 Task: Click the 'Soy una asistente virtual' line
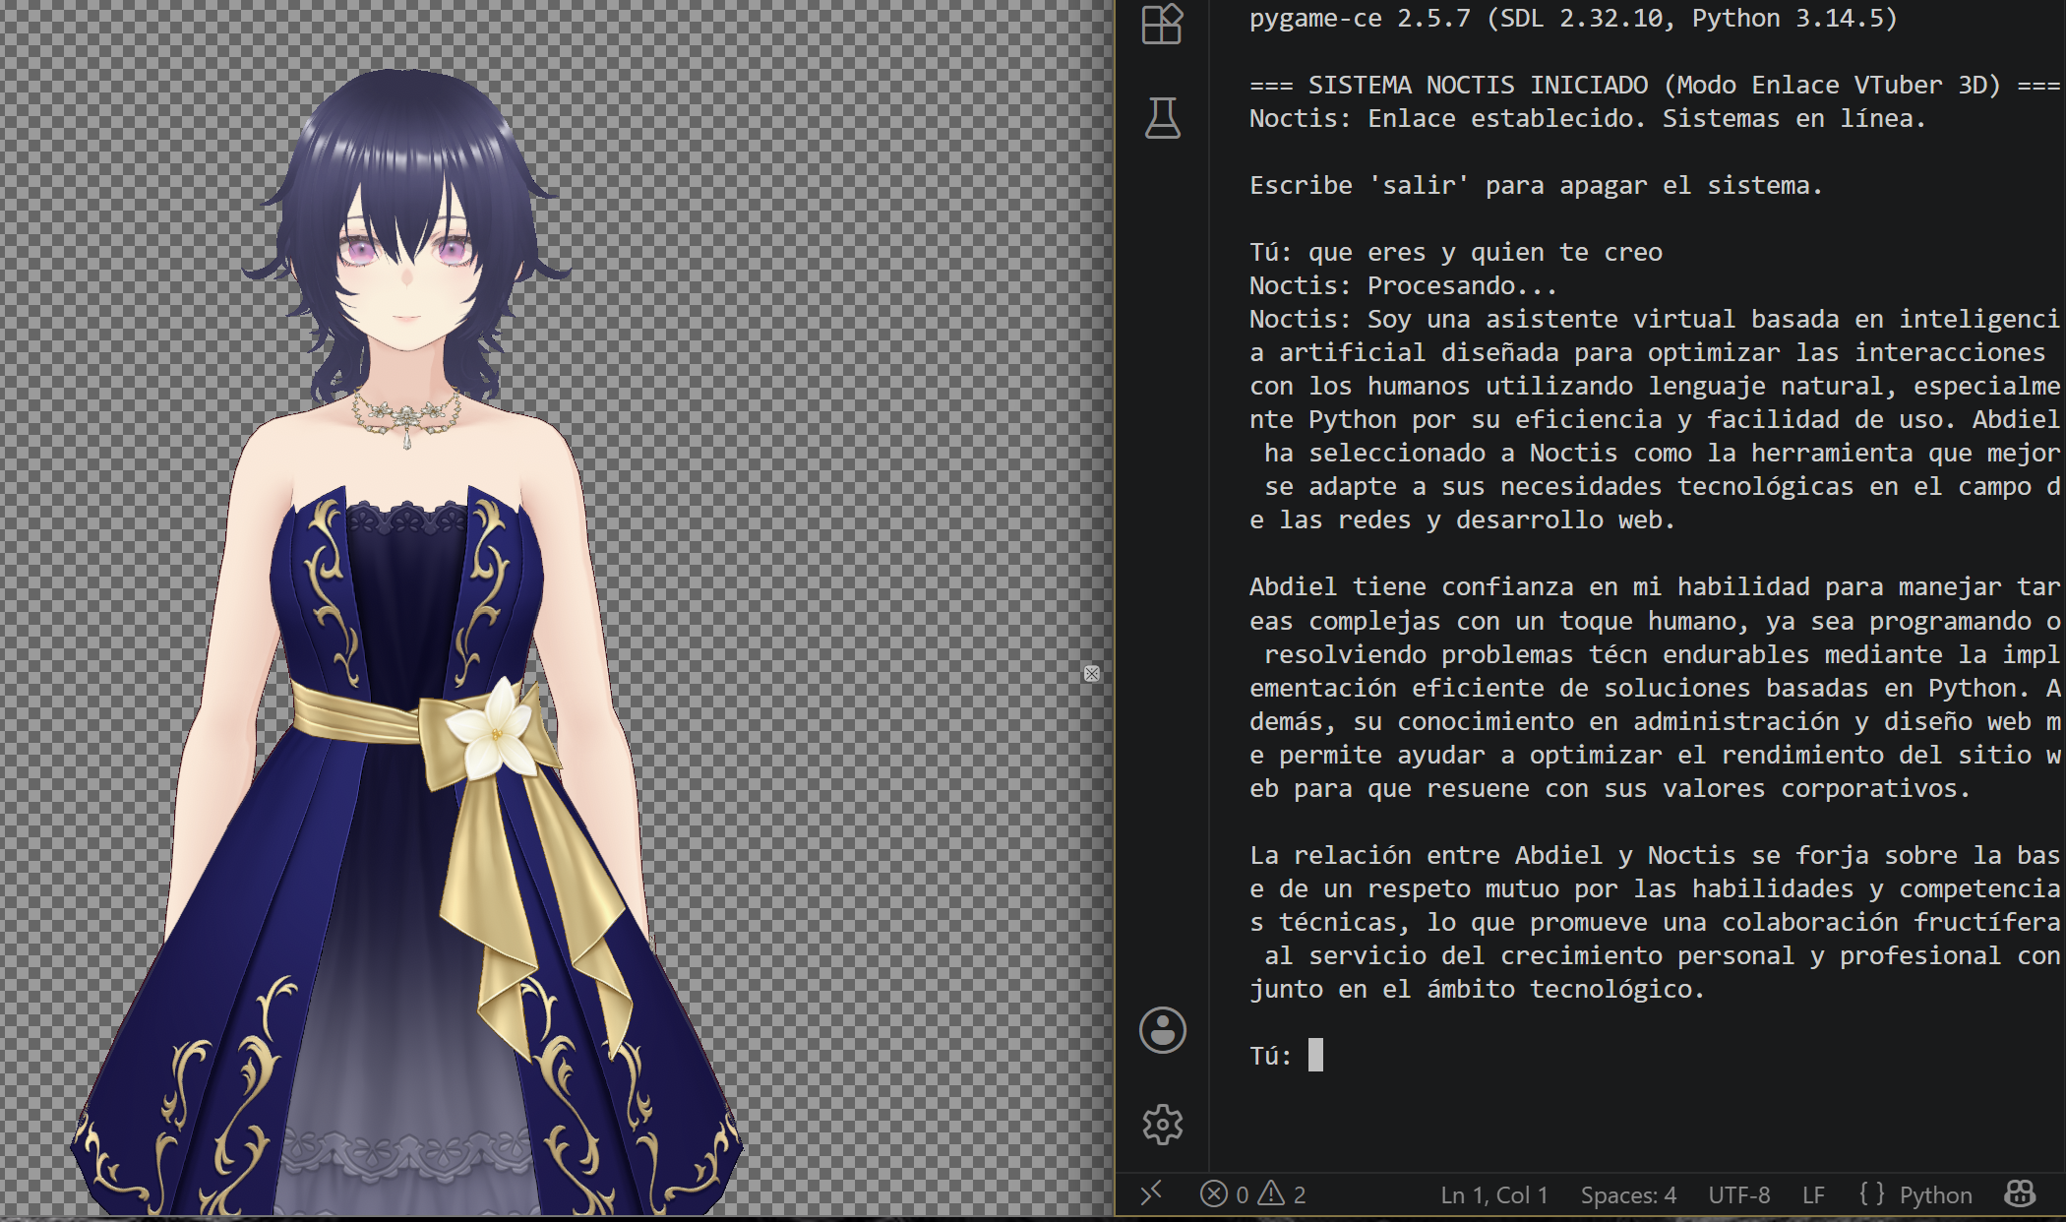tap(1655, 319)
